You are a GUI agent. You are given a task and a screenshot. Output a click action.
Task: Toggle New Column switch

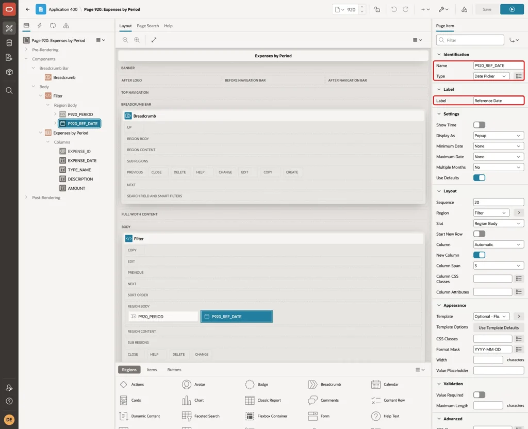479,255
